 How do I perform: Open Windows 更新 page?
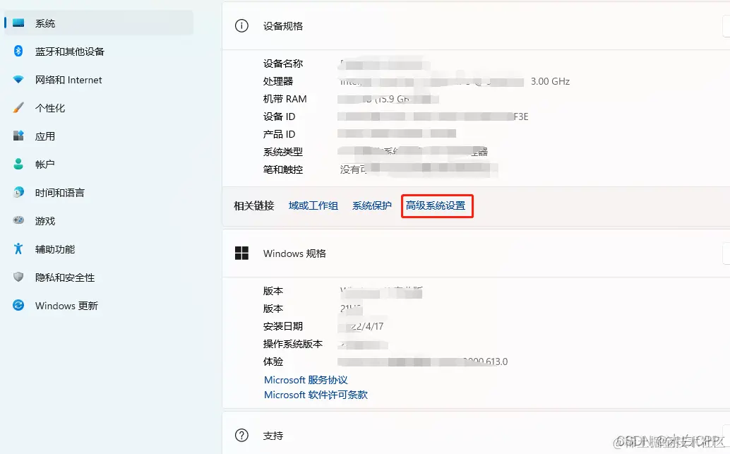tap(99, 306)
